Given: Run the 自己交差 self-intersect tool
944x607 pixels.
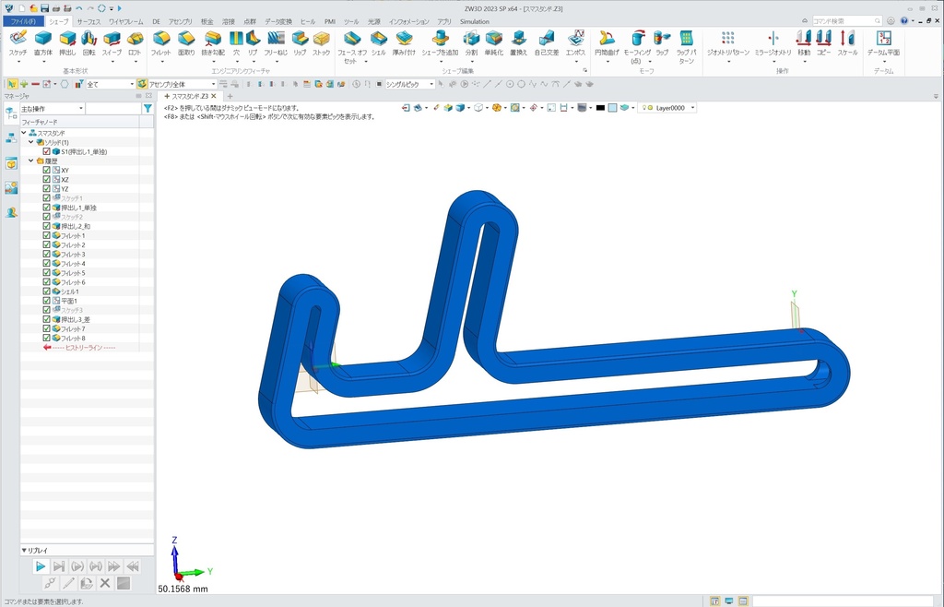Looking at the screenshot, I should coord(547,43).
